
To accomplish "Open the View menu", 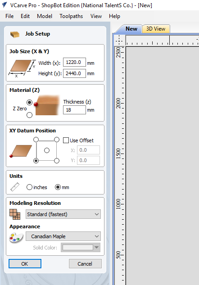I will (96, 16).
